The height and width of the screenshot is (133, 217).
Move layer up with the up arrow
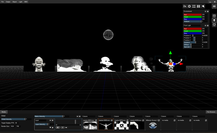click(52, 128)
